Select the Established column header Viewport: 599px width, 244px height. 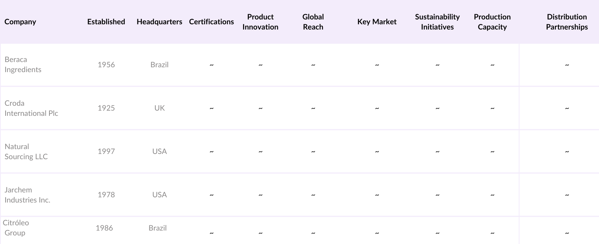tap(106, 22)
